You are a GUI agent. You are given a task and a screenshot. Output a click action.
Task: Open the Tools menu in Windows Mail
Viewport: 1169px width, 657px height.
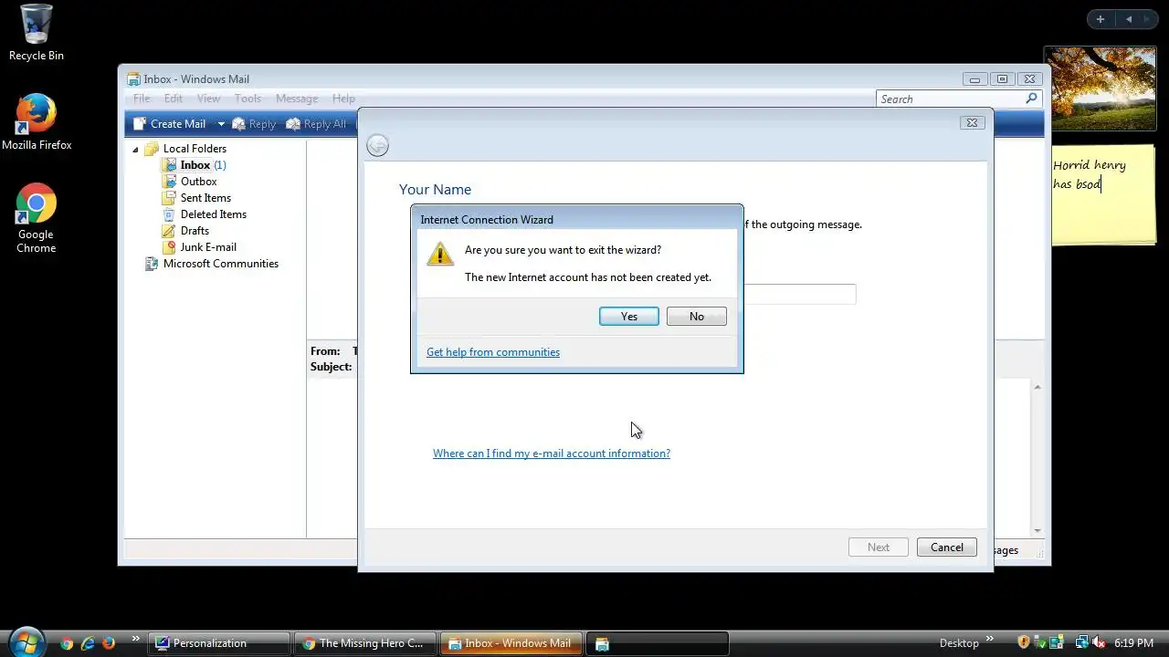tap(247, 99)
